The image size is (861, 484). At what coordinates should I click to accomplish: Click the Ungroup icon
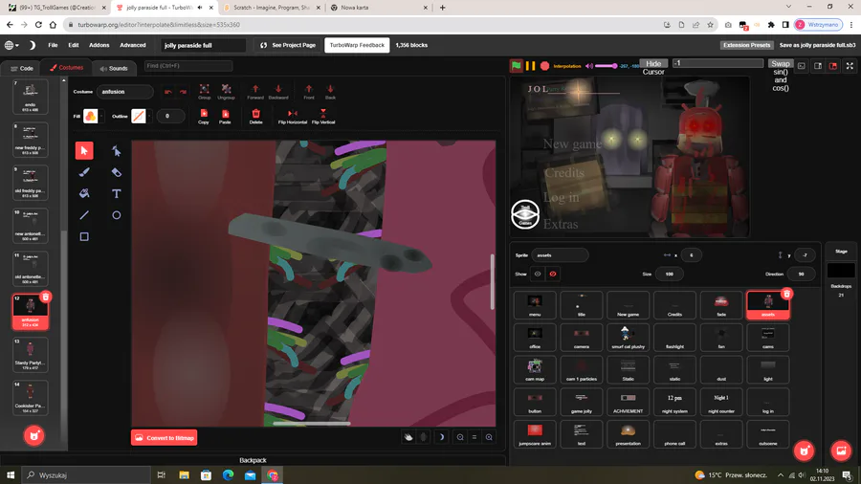pyautogui.click(x=226, y=92)
